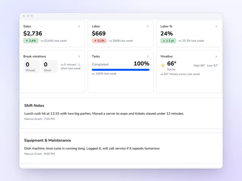
Task: Click the Weather card title
Action: click(166, 56)
